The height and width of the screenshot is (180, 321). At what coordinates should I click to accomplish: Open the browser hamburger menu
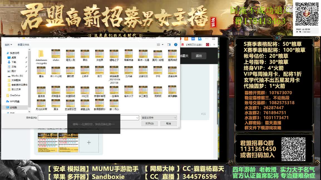click(x=214, y=39)
